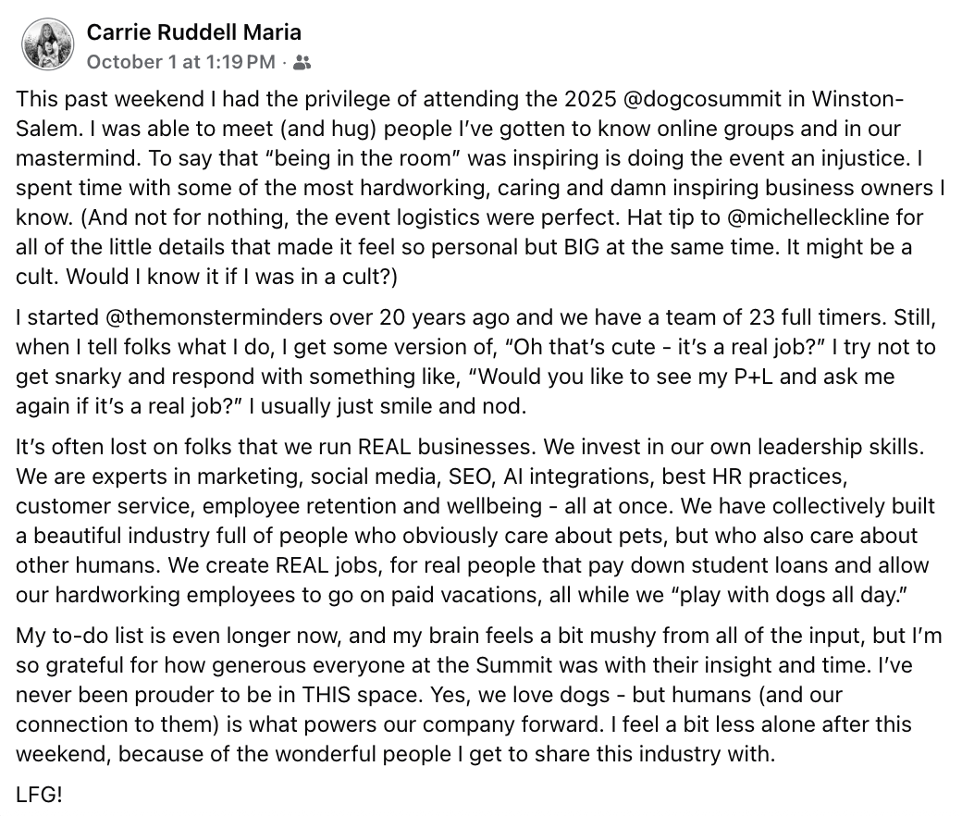This screenshot has width=962, height=816.
Task: Open the @themonsterminders mention
Action: coord(214,317)
